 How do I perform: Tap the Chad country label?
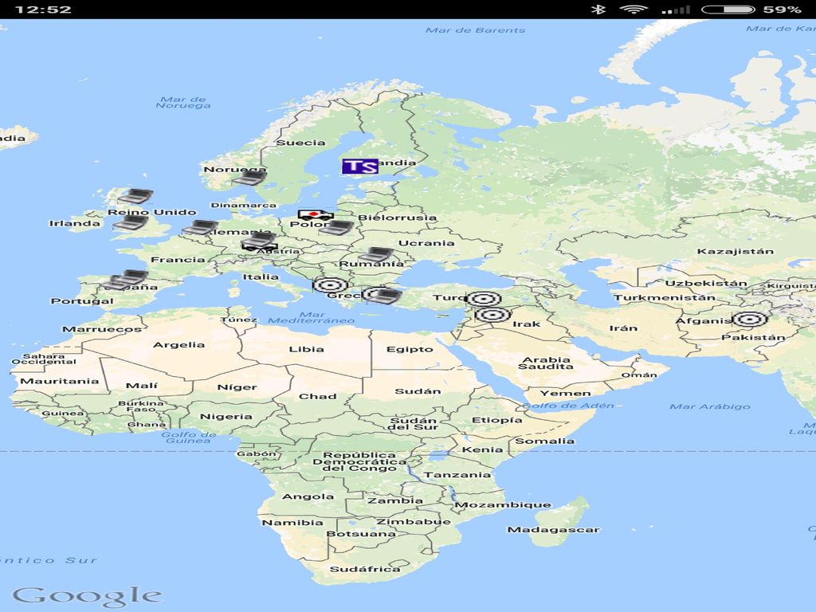click(x=317, y=397)
